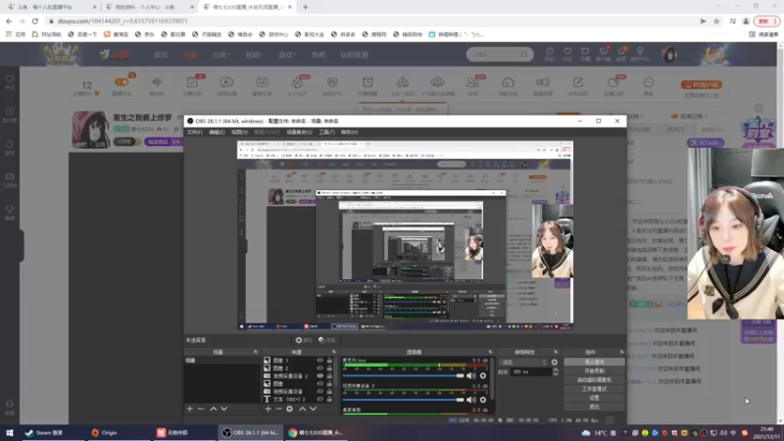Screen dimensions: 784x441
Task: Open the 文件(F) menu in OBS
Action: point(194,132)
